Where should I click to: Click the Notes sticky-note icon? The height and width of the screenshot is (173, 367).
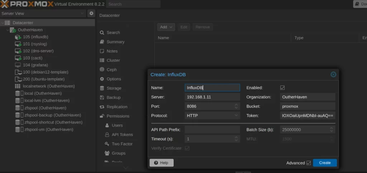click(x=102, y=51)
